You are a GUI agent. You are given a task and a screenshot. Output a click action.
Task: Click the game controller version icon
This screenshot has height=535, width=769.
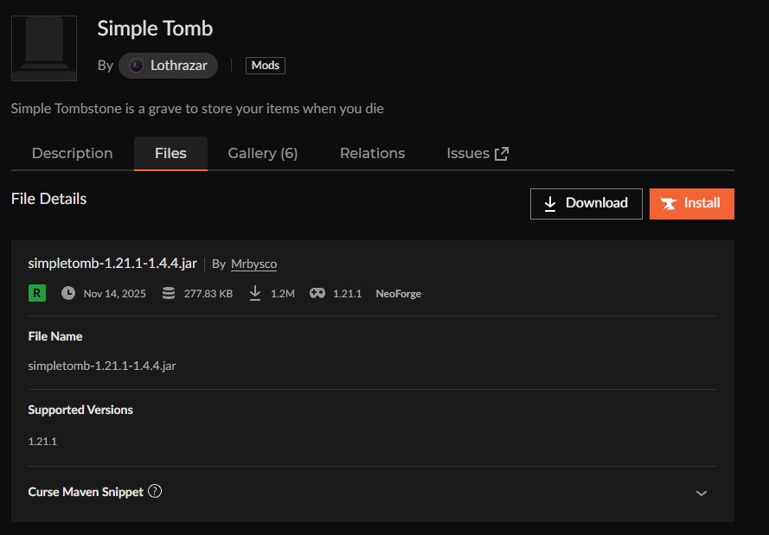click(x=317, y=293)
